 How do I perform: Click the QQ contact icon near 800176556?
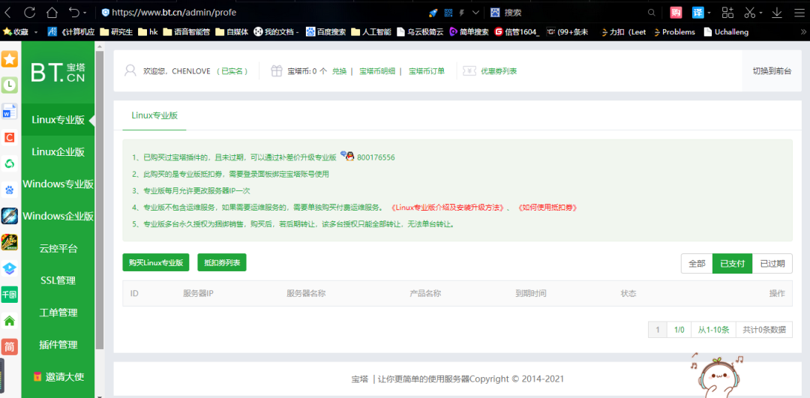[347, 155]
